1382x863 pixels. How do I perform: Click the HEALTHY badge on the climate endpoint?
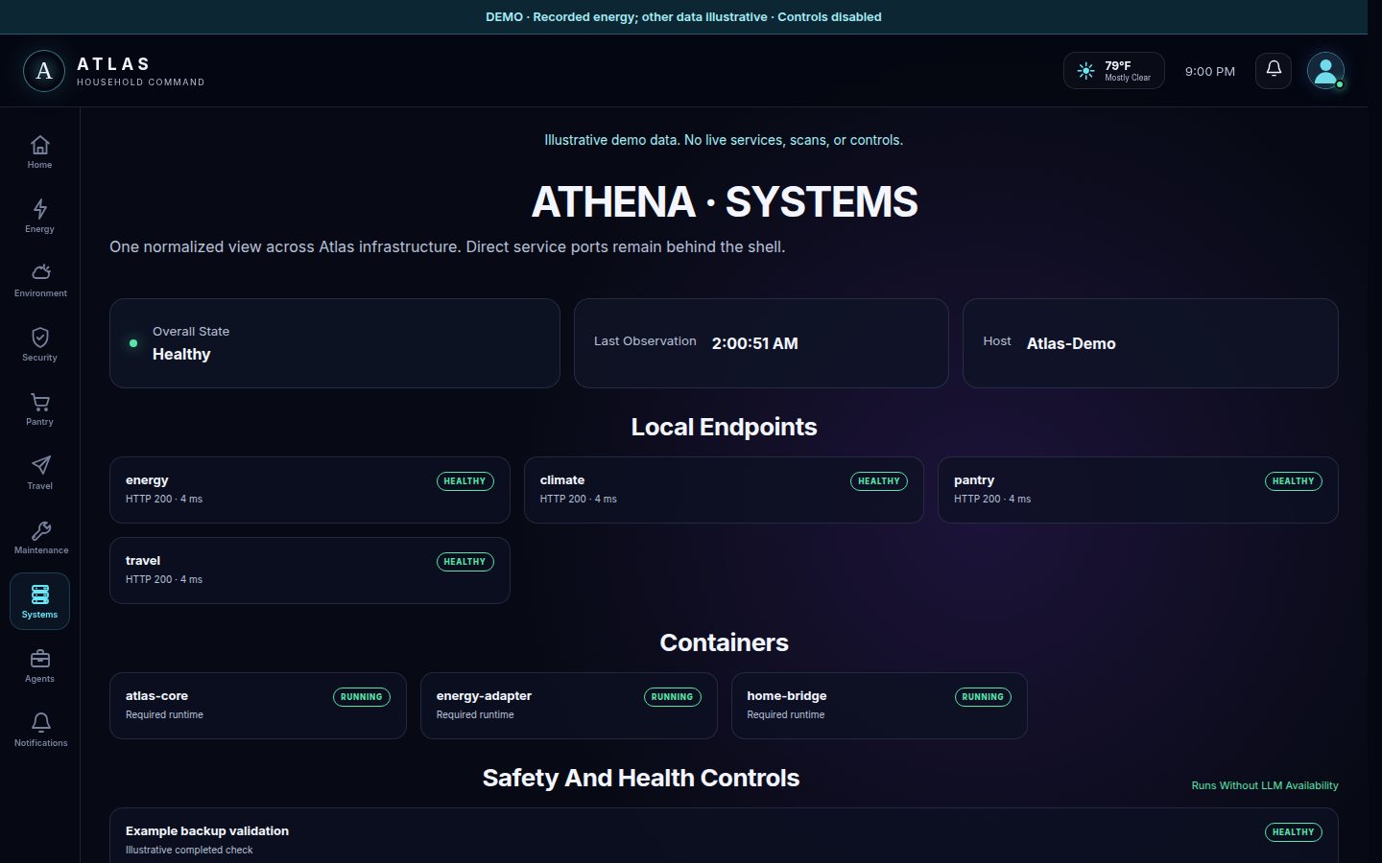(x=879, y=481)
